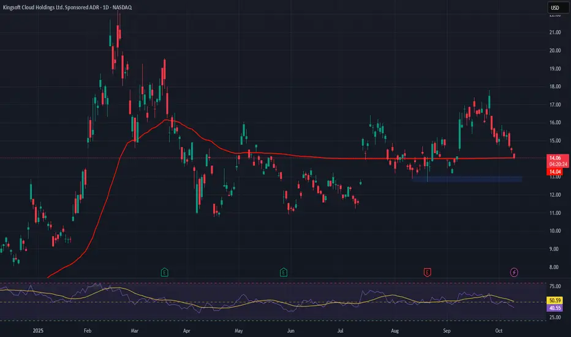Click the green earnings marker before June
Viewport: 571px width, 337px height.
pos(283,272)
